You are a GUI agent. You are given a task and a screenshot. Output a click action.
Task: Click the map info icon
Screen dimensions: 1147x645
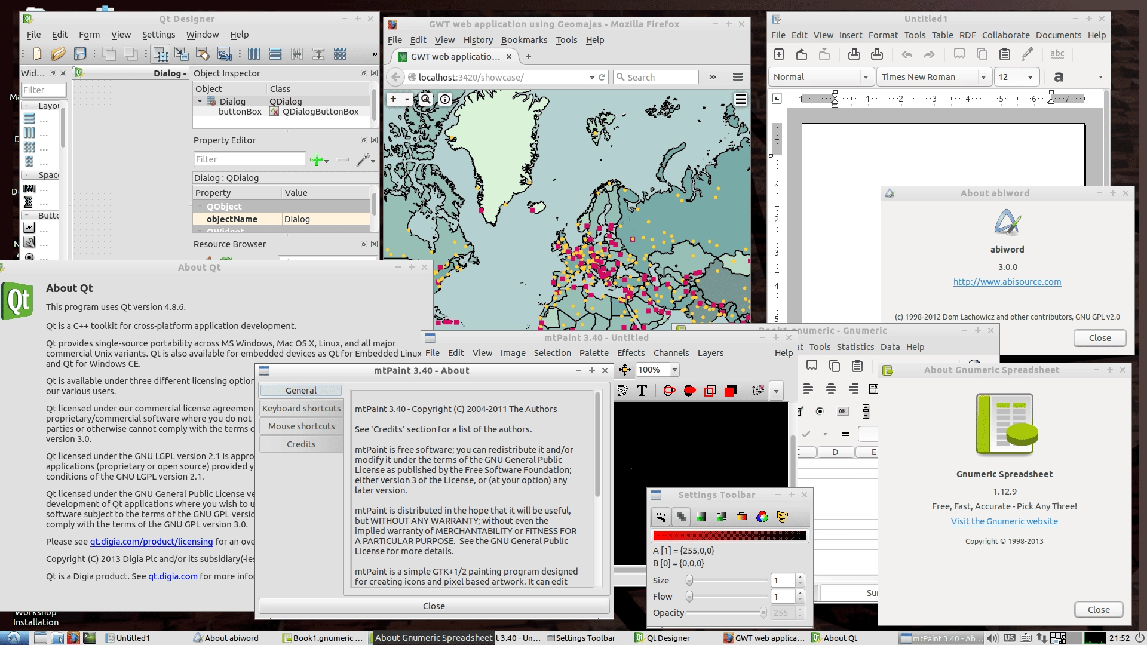(x=445, y=99)
